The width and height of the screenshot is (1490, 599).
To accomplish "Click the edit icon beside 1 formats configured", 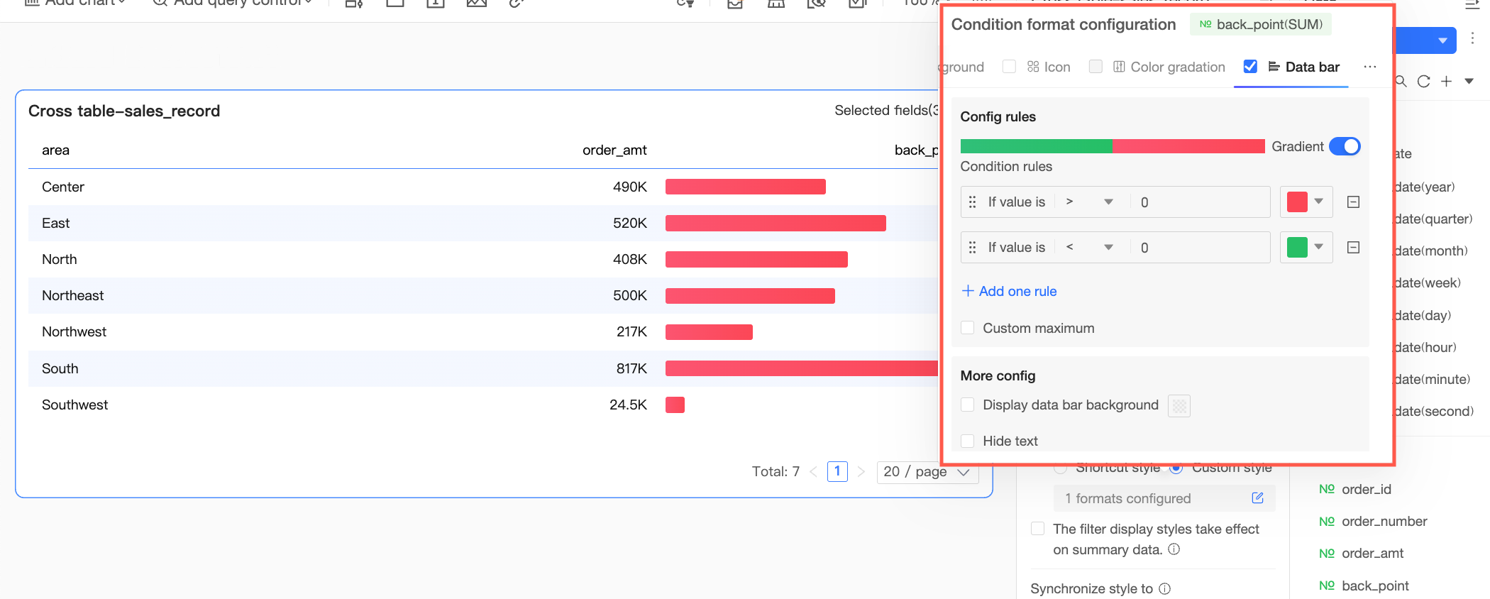I will 1258,498.
